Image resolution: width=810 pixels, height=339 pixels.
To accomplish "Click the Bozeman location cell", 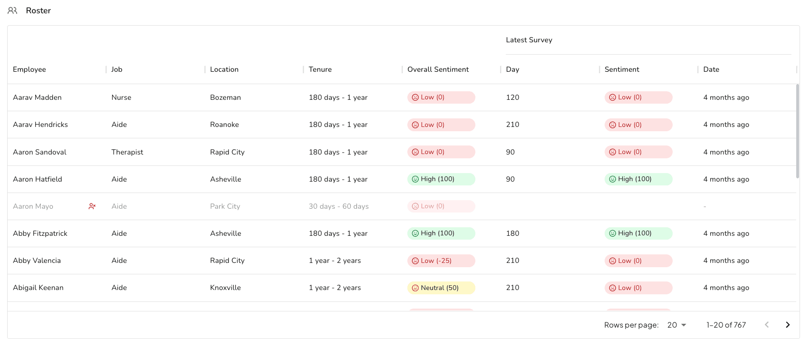I will (225, 97).
